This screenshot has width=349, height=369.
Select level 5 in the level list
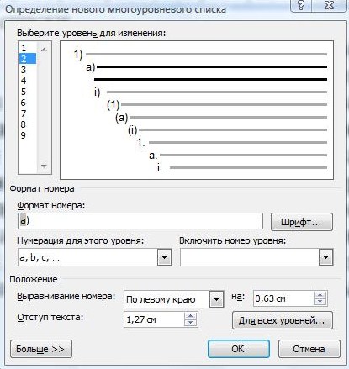[28, 92]
